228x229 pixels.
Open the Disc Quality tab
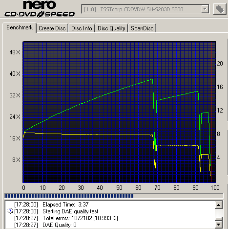coord(111,28)
